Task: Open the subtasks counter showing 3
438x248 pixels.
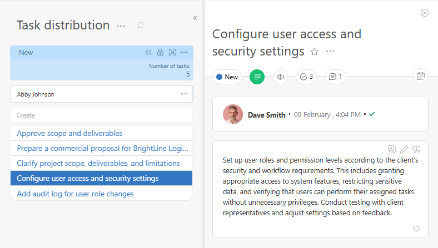Action: [306, 77]
